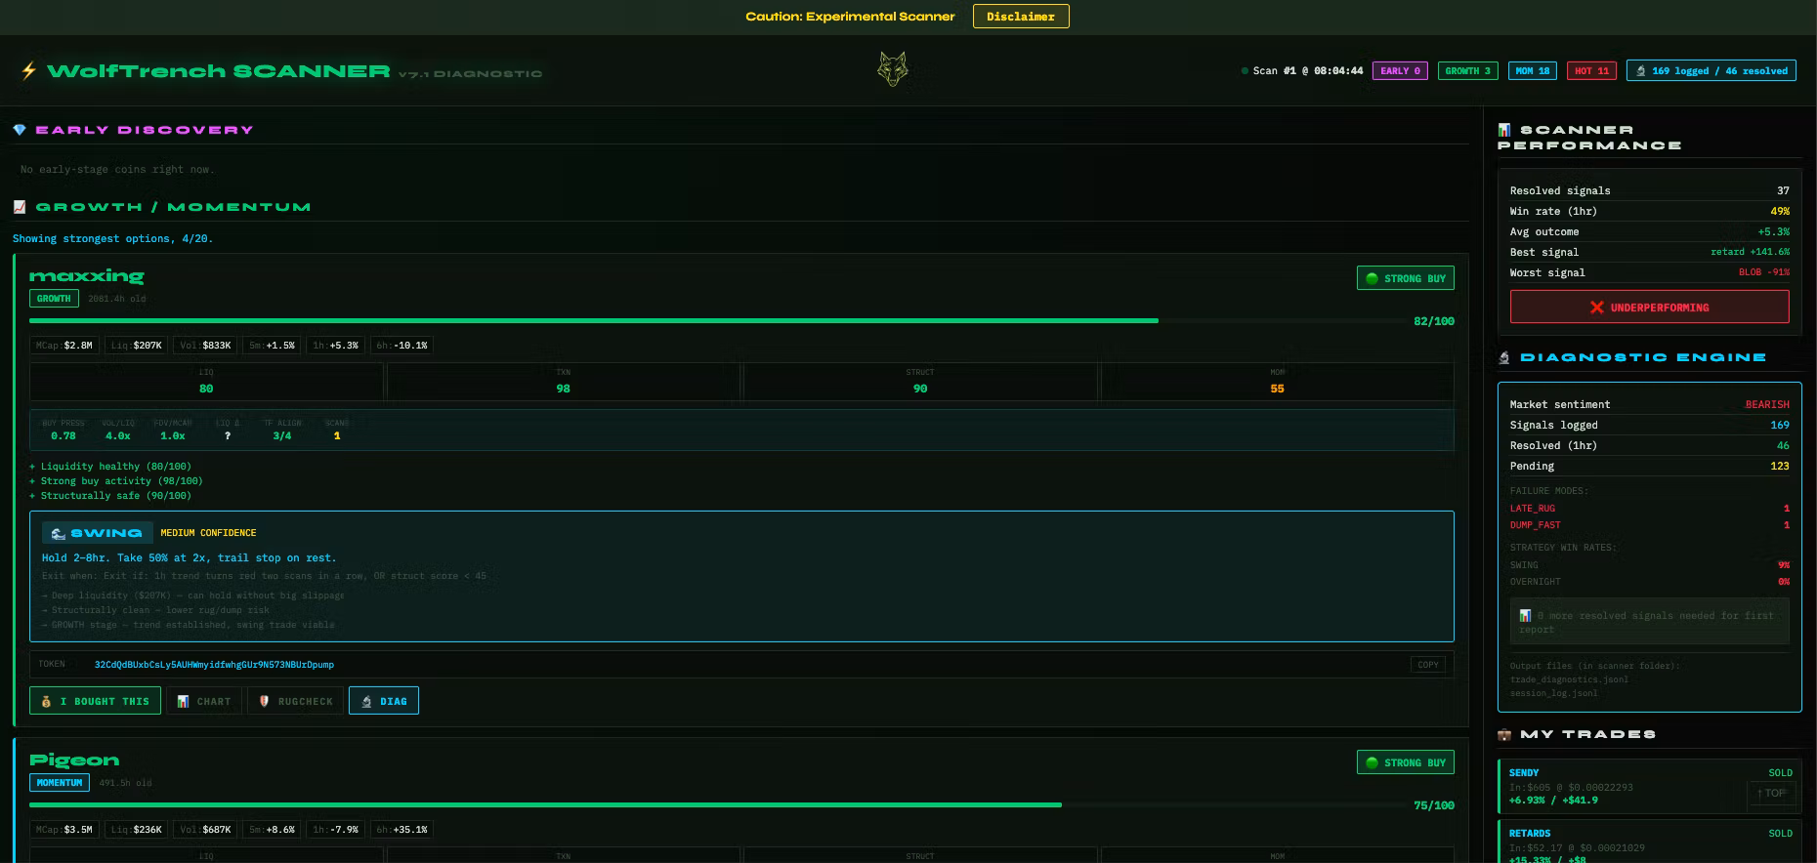Click the chart icon beside Growth / Momentum
1817x863 pixels.
click(x=20, y=207)
